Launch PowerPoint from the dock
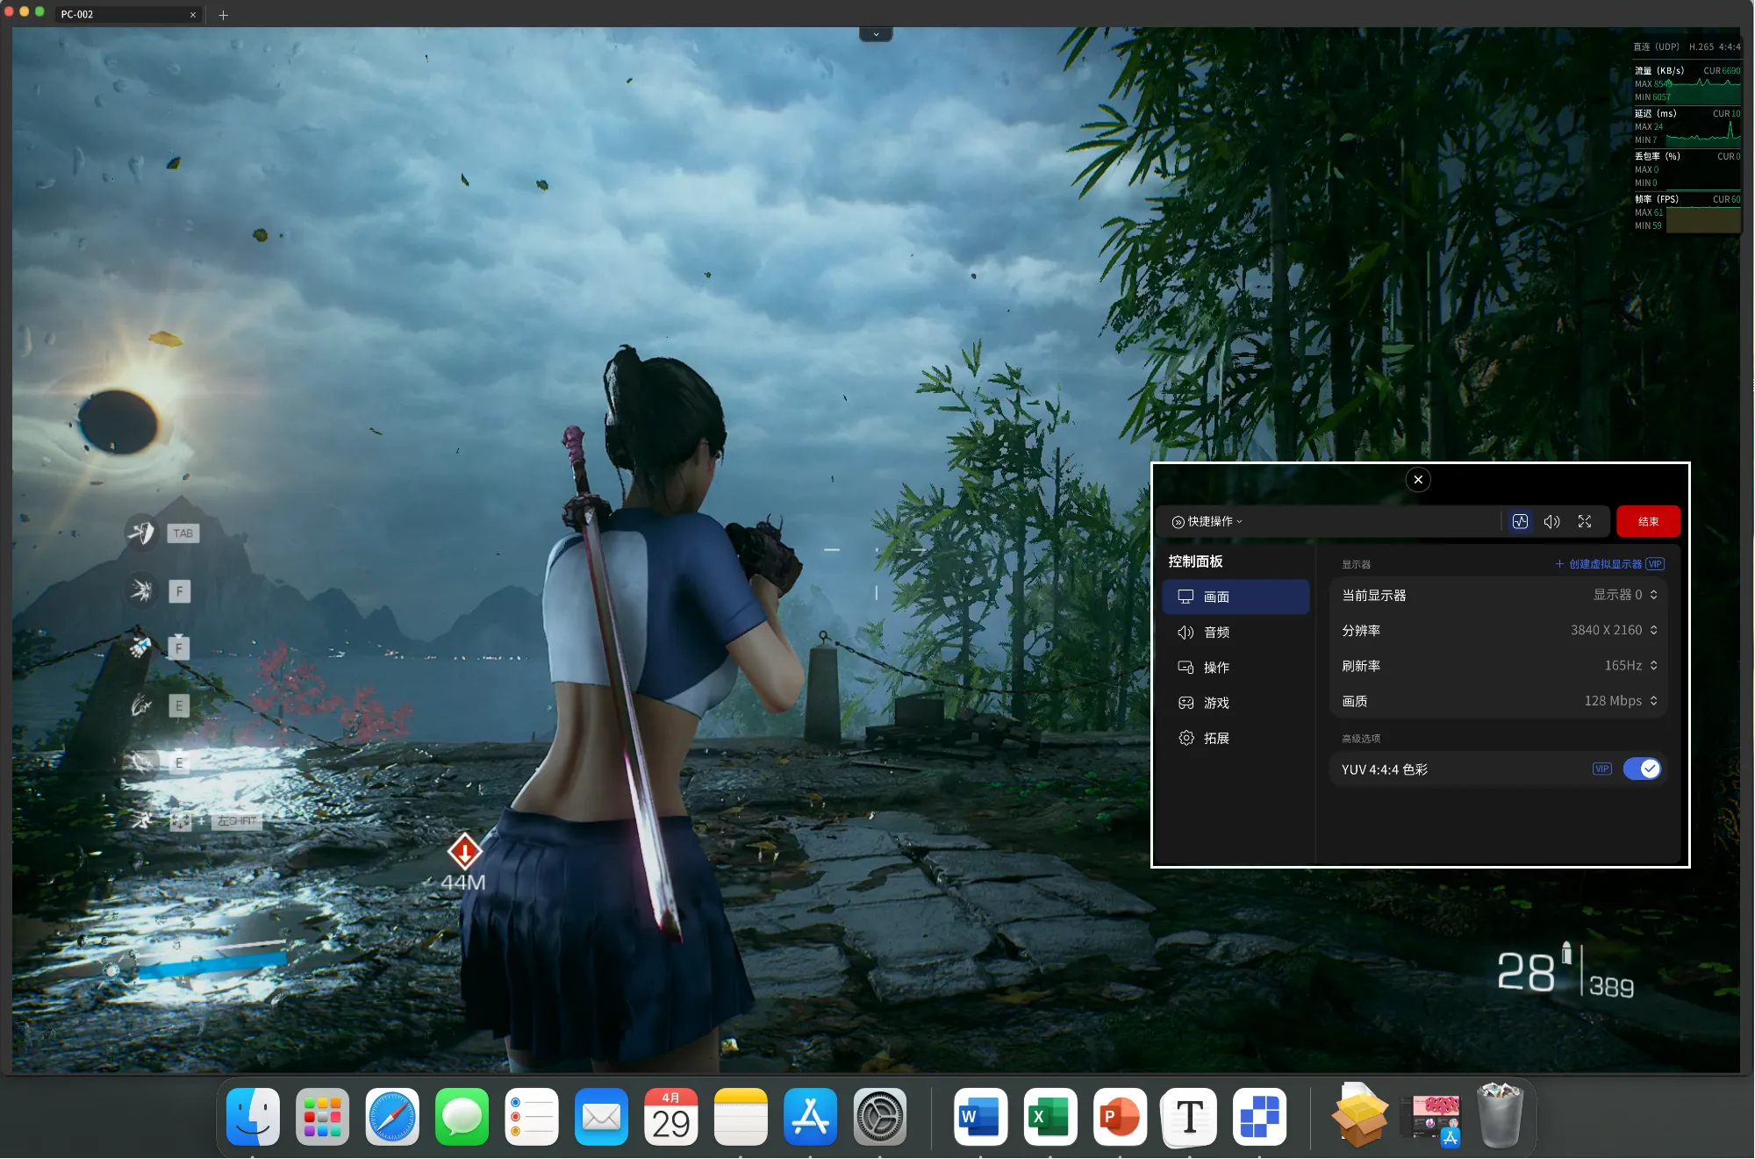This screenshot has height=1159, width=1755. coord(1120,1117)
